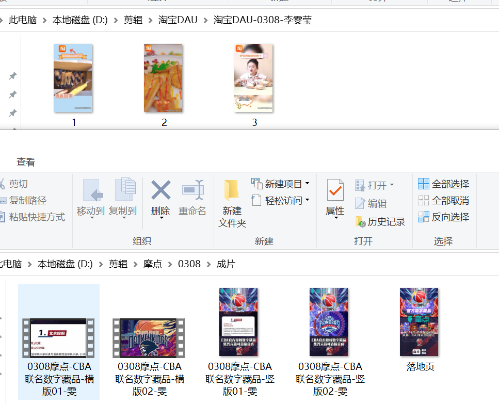The width and height of the screenshot is (499, 405).
Task: Click Paste shortcut (粘贴快捷方式)
Action: (33, 217)
